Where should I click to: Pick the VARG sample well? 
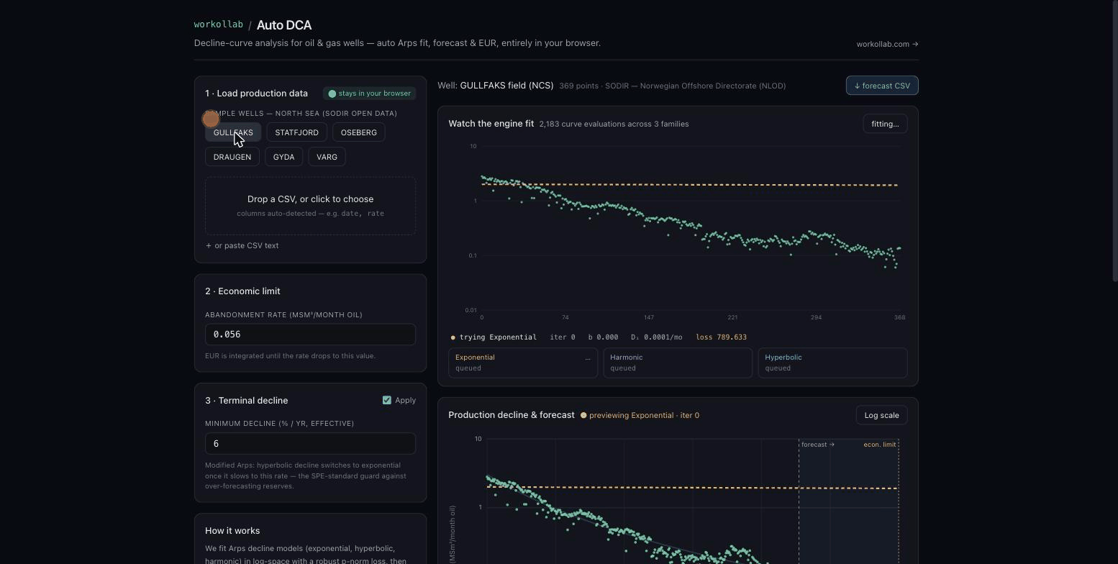(x=327, y=157)
